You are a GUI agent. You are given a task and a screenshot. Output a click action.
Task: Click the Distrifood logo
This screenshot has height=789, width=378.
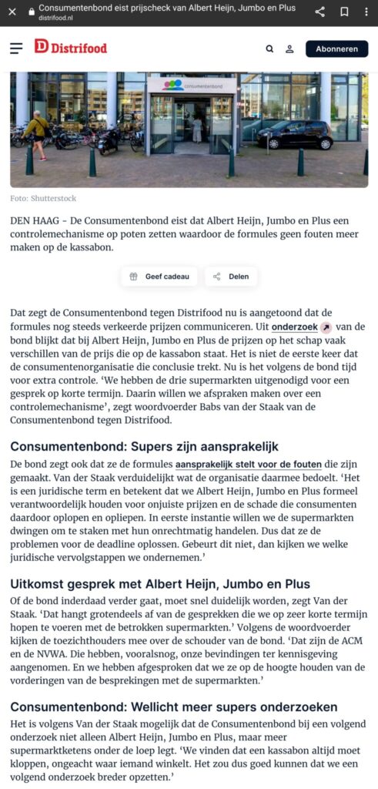click(x=71, y=48)
